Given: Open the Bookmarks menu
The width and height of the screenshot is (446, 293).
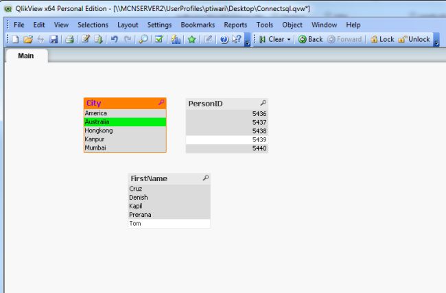Looking at the screenshot, I should point(198,25).
